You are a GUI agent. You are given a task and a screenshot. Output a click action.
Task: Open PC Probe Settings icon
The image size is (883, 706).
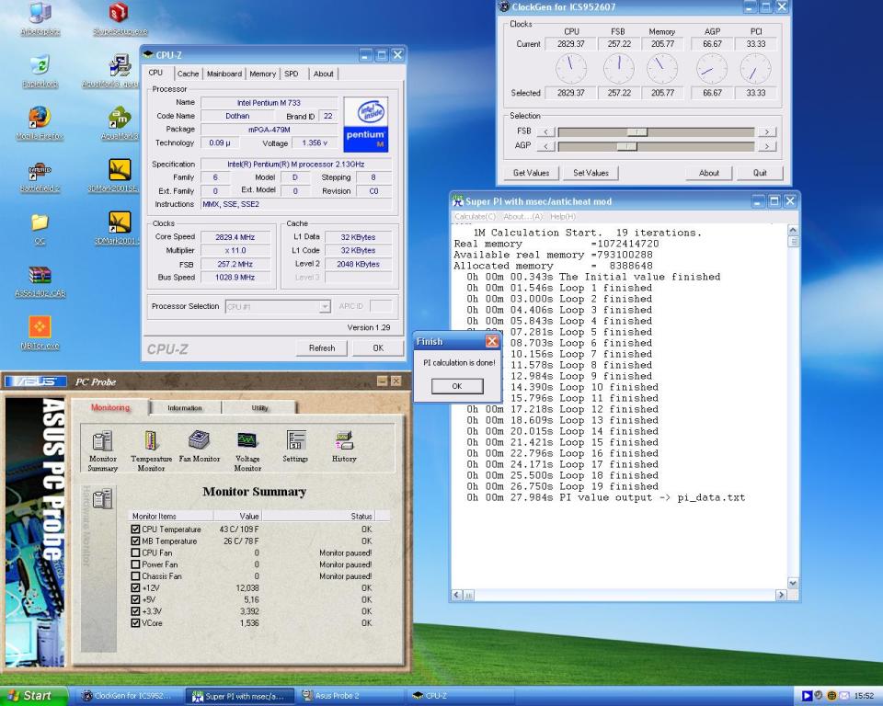tap(295, 441)
